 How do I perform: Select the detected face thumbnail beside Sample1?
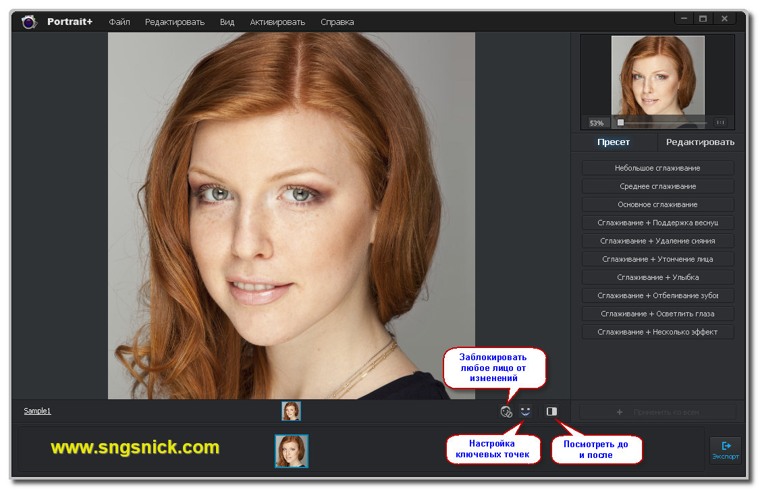pyautogui.click(x=291, y=411)
